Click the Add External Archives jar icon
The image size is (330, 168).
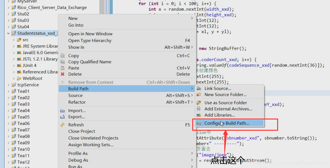point(199,109)
